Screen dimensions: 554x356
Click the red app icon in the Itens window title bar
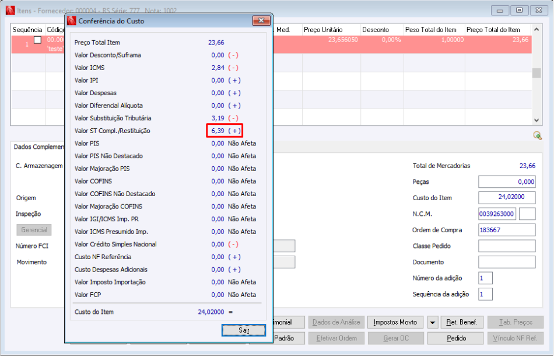(x=10, y=11)
